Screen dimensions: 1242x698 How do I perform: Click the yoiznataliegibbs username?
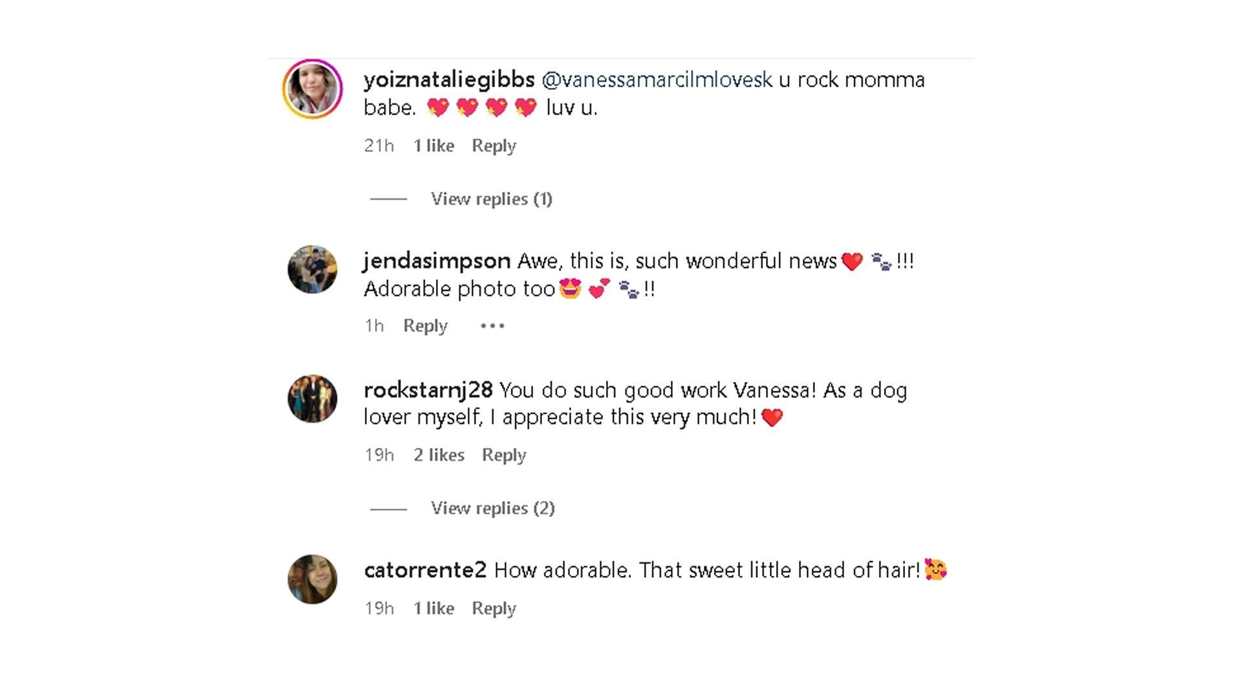click(449, 80)
